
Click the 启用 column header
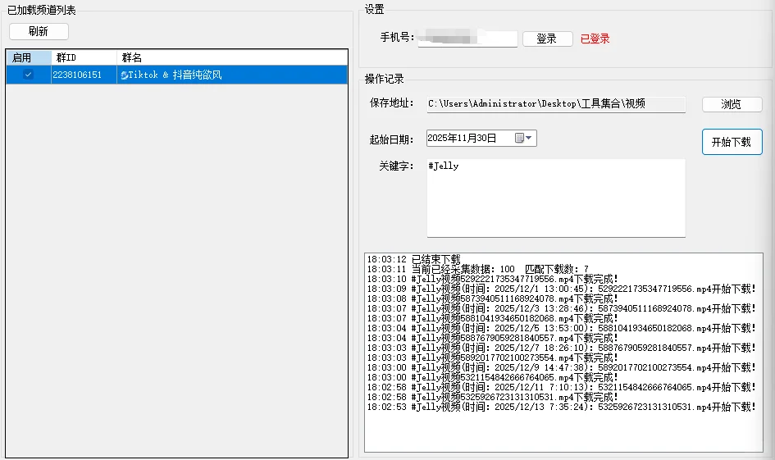click(x=28, y=57)
